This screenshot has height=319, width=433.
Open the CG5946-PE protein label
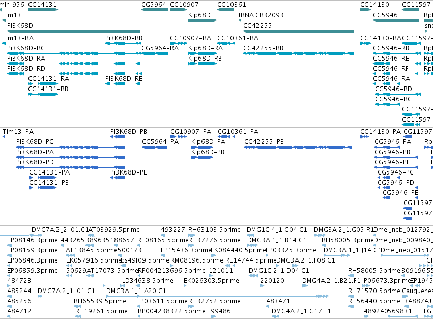(401, 193)
